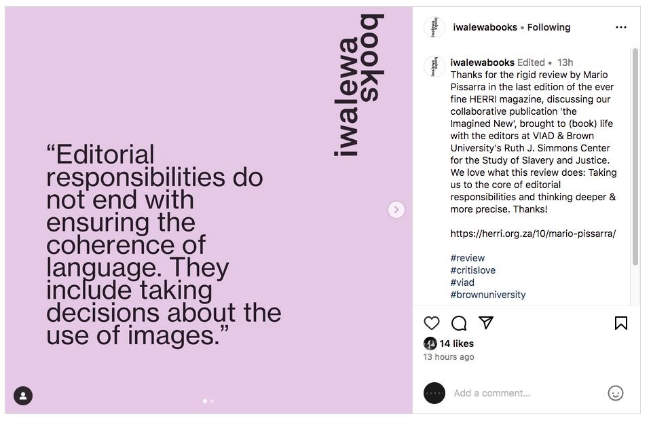Open iwalewabooks avatar in post header

click(434, 27)
